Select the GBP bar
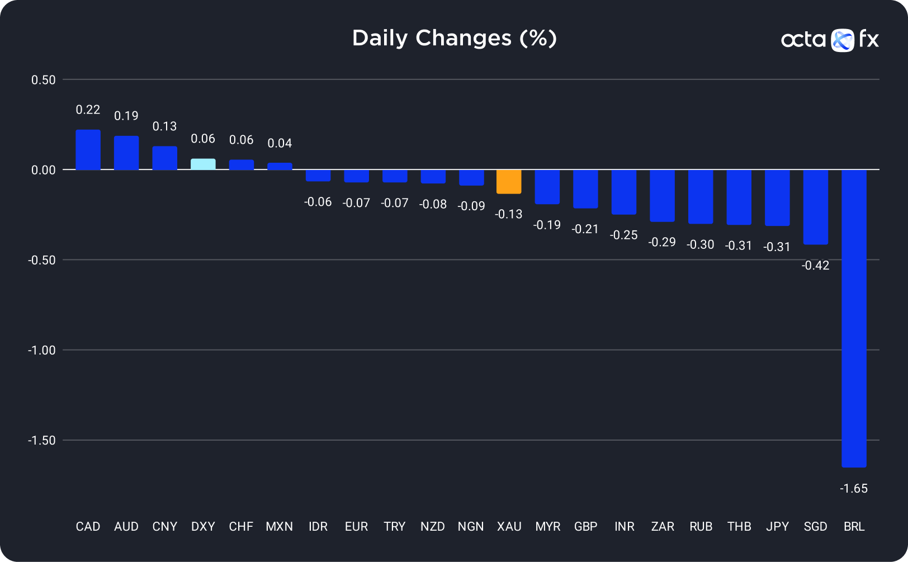Viewport: 908px width, 562px height. 585,189
